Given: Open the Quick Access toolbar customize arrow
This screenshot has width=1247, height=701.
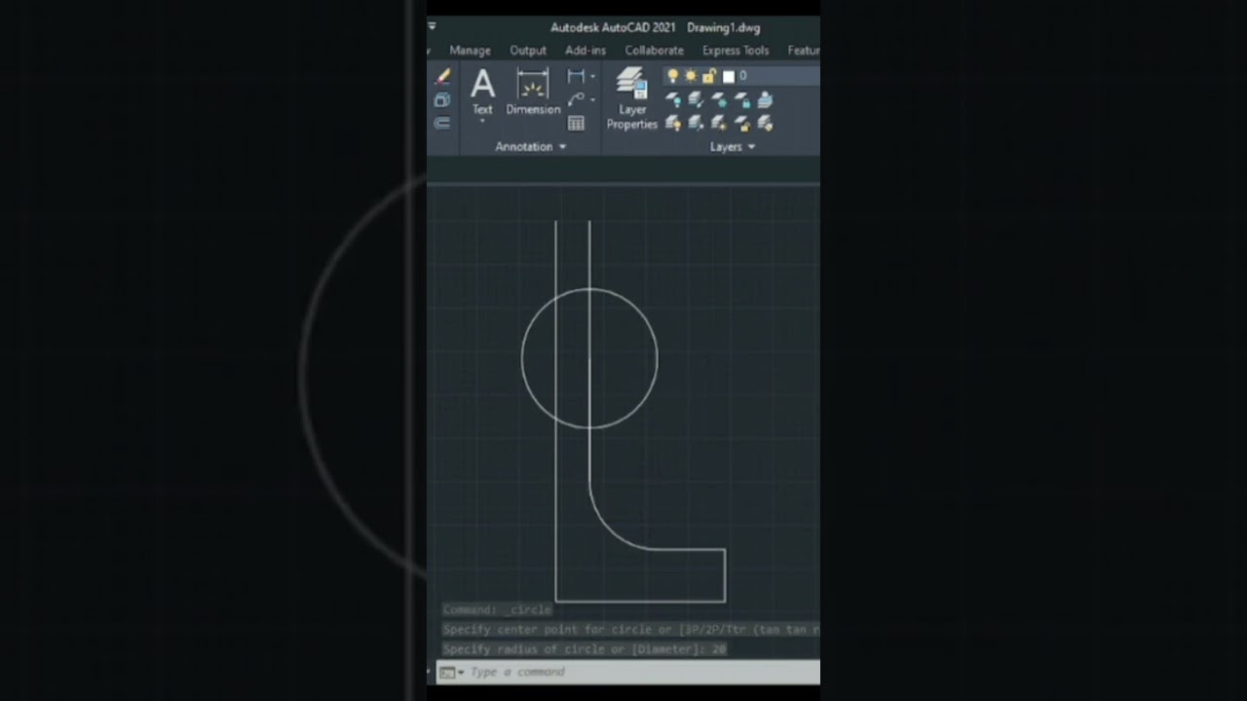Looking at the screenshot, I should (x=432, y=26).
